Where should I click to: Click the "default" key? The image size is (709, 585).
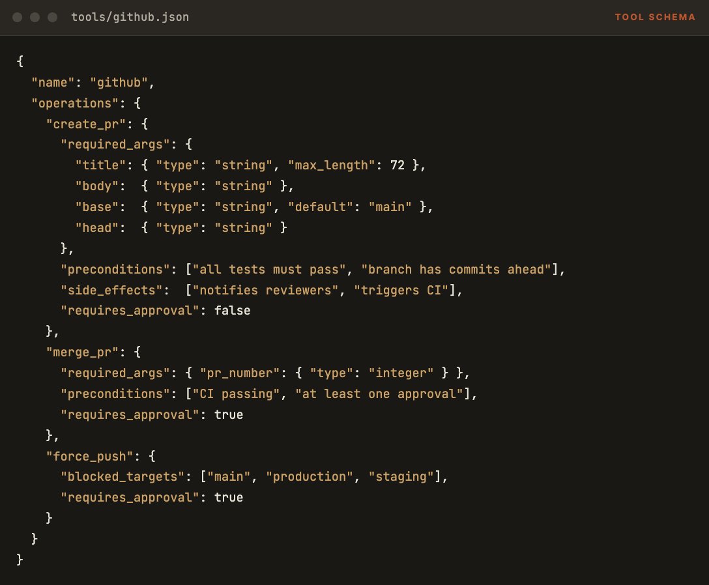click(x=321, y=207)
